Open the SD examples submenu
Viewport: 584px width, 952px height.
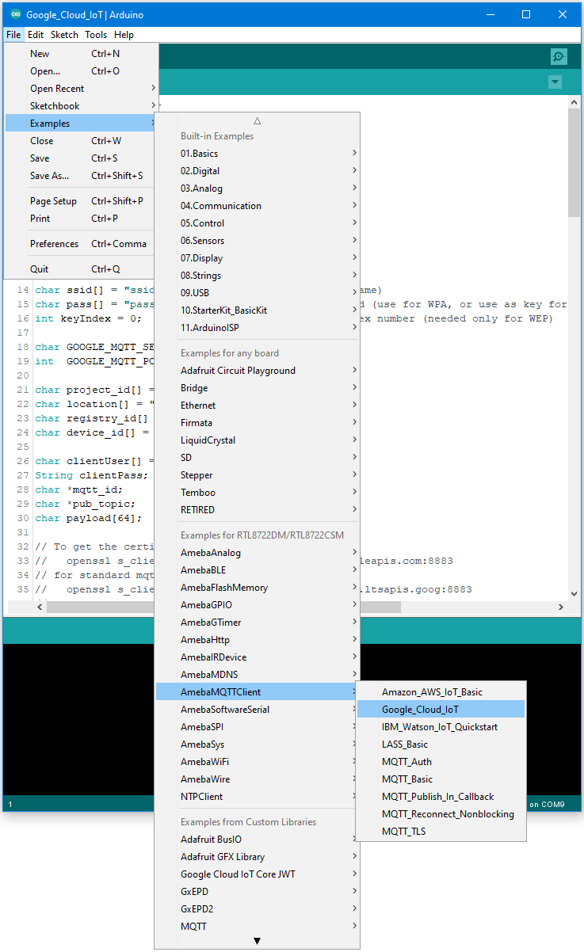[258, 458]
